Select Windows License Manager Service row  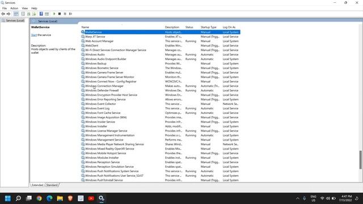[x=161, y=131]
